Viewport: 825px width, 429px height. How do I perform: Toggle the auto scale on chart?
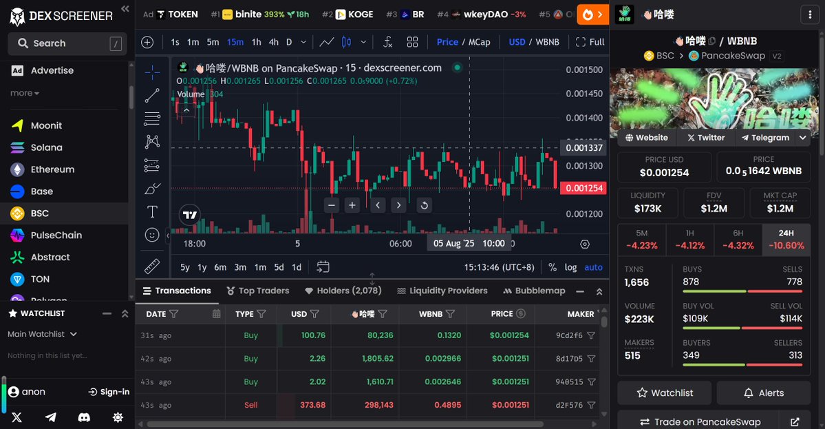594,267
